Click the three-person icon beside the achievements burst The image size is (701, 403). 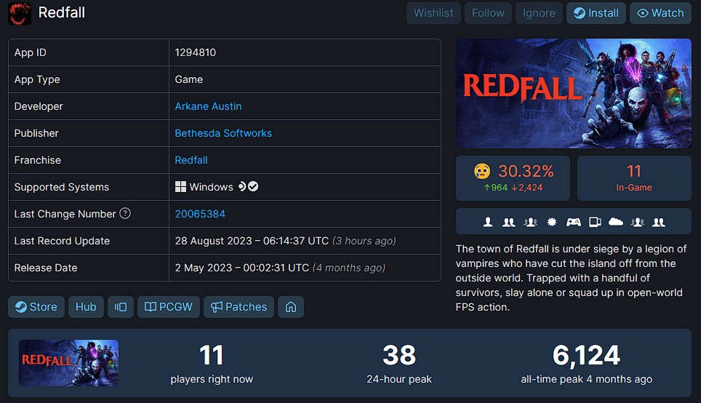coord(530,222)
